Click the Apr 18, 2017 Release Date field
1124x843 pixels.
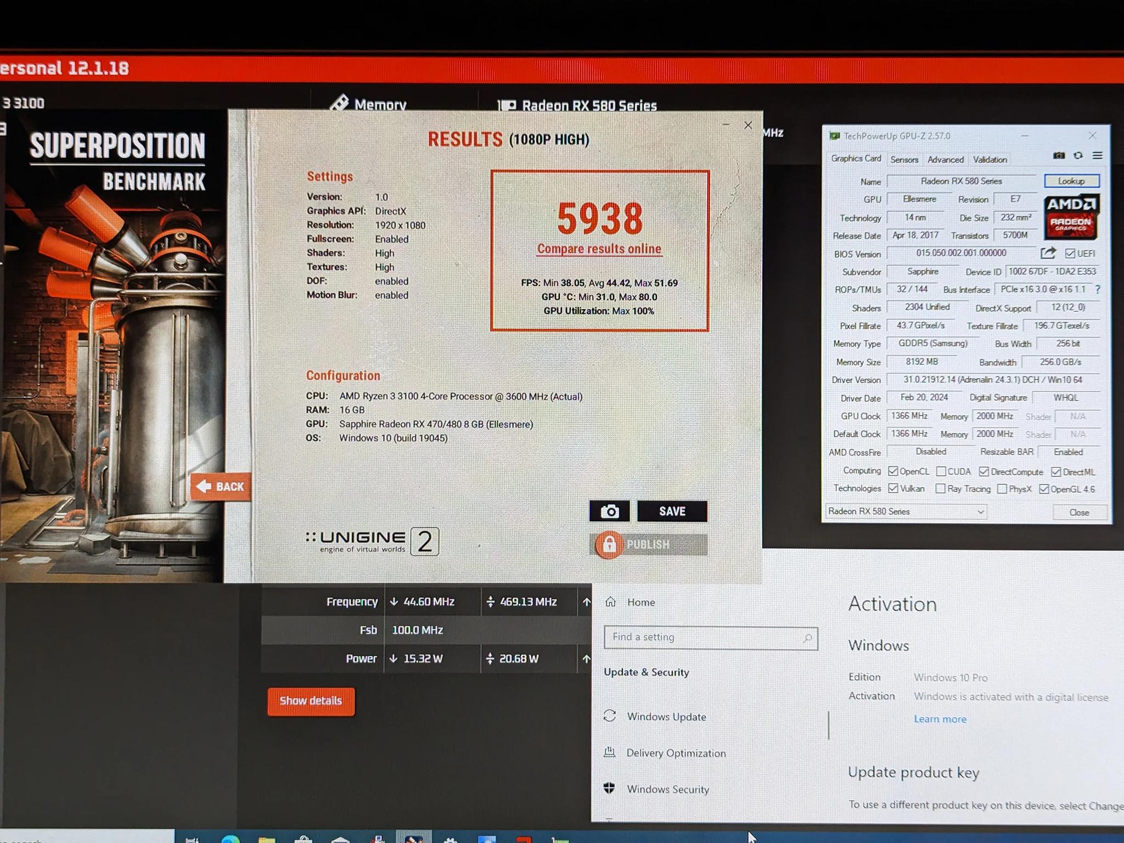(x=915, y=235)
